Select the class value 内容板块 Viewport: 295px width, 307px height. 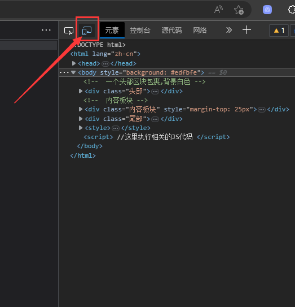point(142,109)
